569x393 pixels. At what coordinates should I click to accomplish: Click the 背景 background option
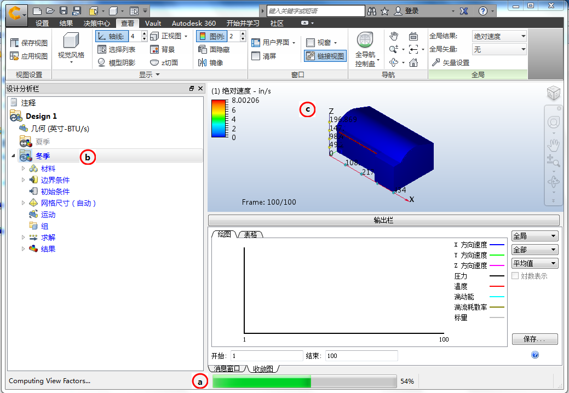point(163,49)
